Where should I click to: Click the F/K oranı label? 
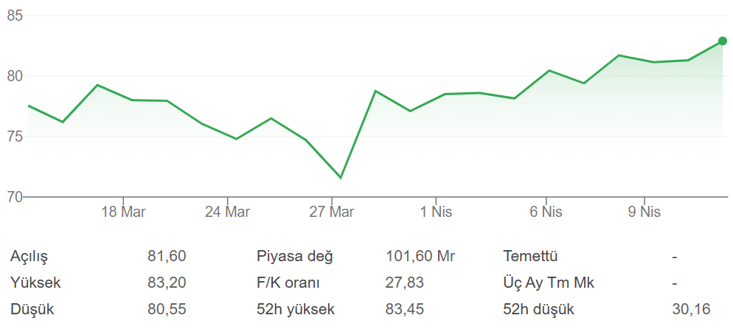(x=288, y=283)
